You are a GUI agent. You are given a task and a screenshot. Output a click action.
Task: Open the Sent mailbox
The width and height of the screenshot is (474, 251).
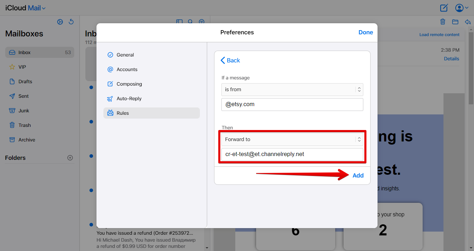(40, 96)
